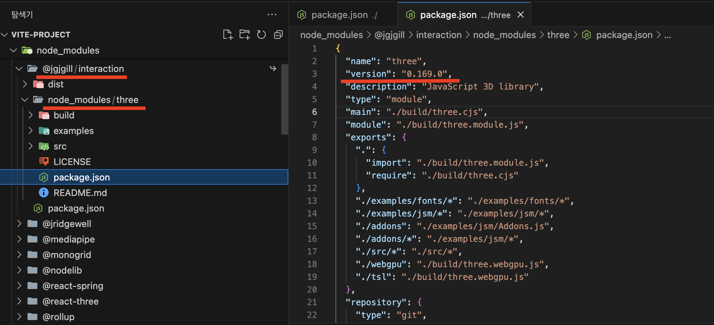Close the package.json .../three tab
This screenshot has width=714, height=325.
click(521, 14)
